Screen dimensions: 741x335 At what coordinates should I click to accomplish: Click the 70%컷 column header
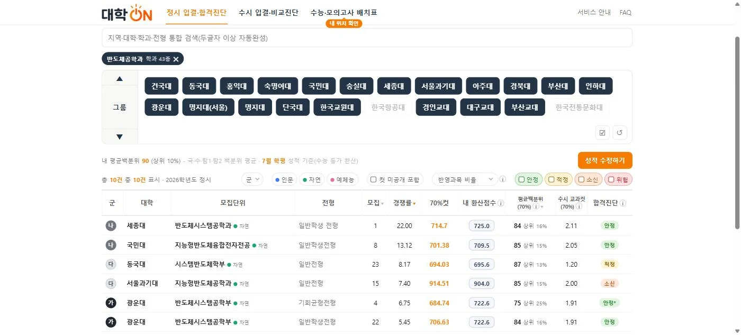439,203
